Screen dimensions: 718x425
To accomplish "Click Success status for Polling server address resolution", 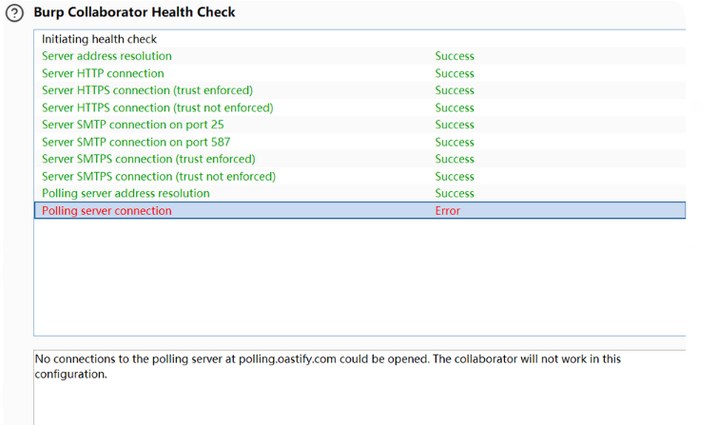I will pos(455,193).
